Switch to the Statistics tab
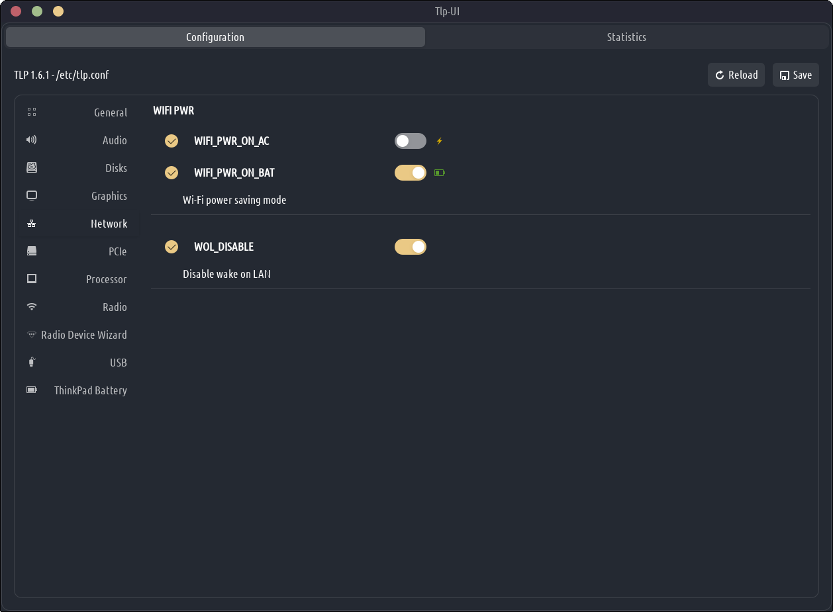 pos(626,37)
